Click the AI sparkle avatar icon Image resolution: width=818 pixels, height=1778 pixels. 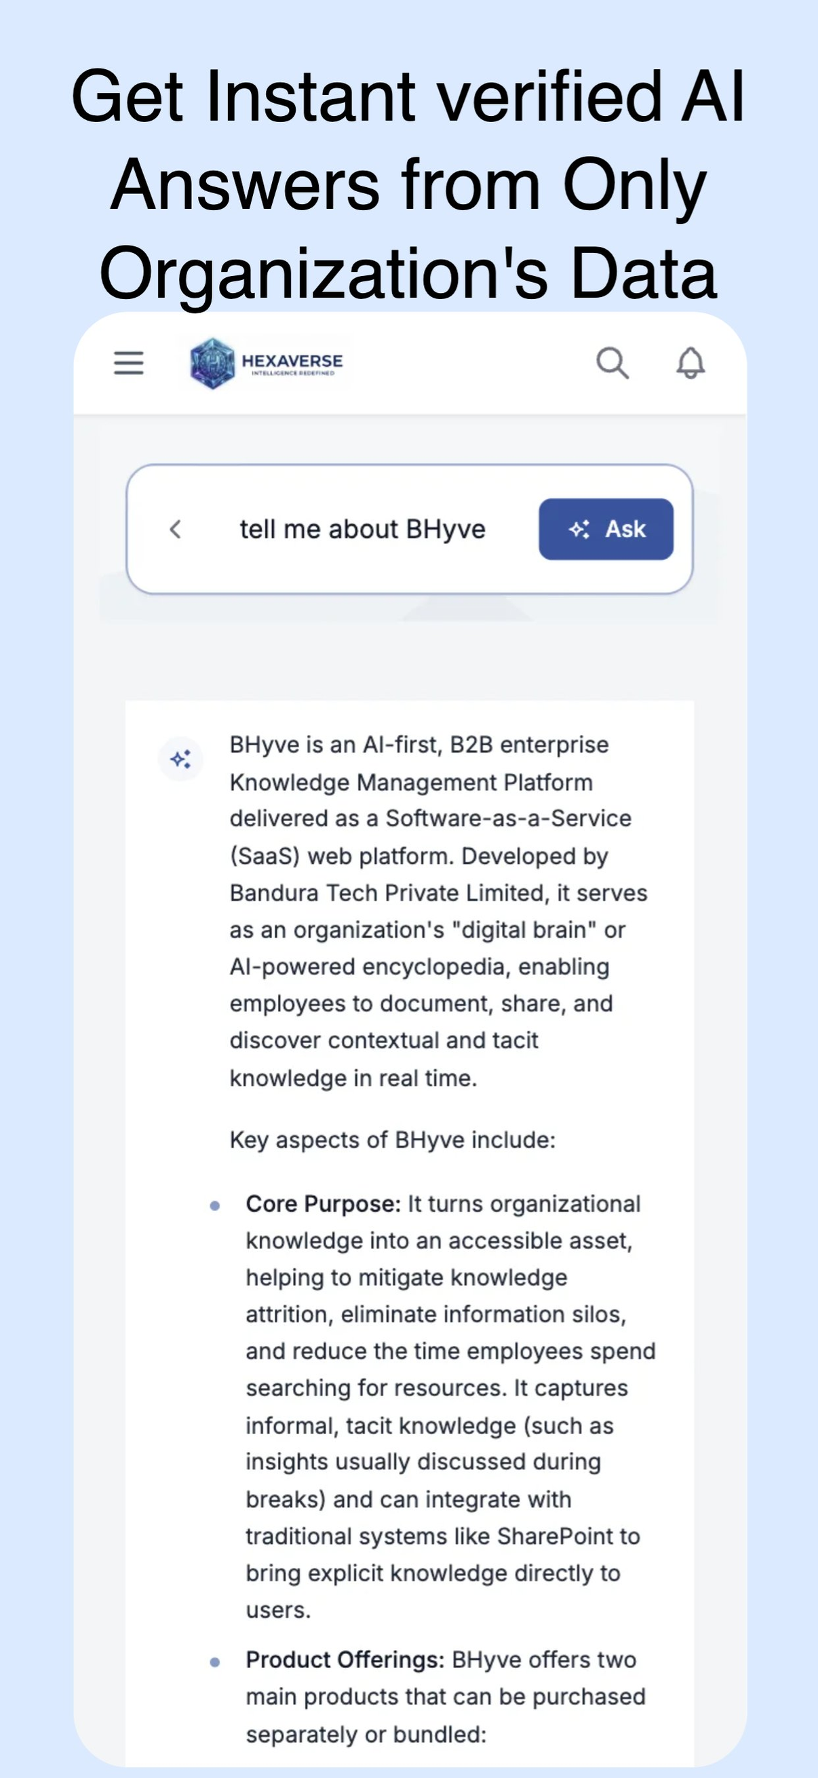tap(181, 759)
